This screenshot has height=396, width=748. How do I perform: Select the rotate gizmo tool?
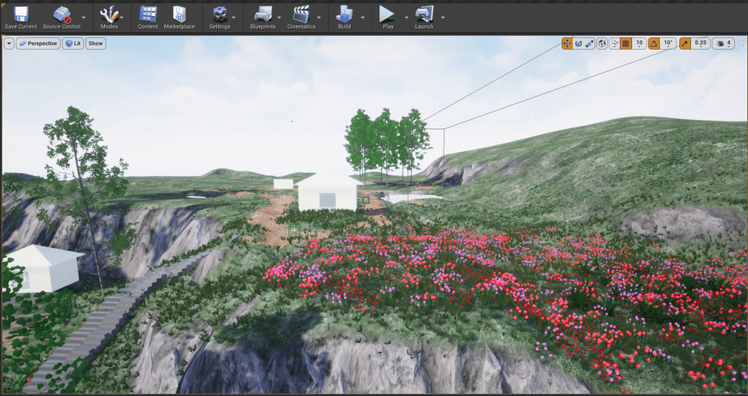[x=578, y=43]
